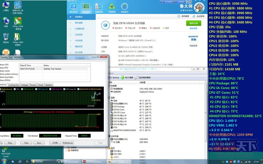Viewport: 263px width, 164px height.
Task: Click AIDA64 sensor list scrollbar up arrow
Action: tap(206, 82)
